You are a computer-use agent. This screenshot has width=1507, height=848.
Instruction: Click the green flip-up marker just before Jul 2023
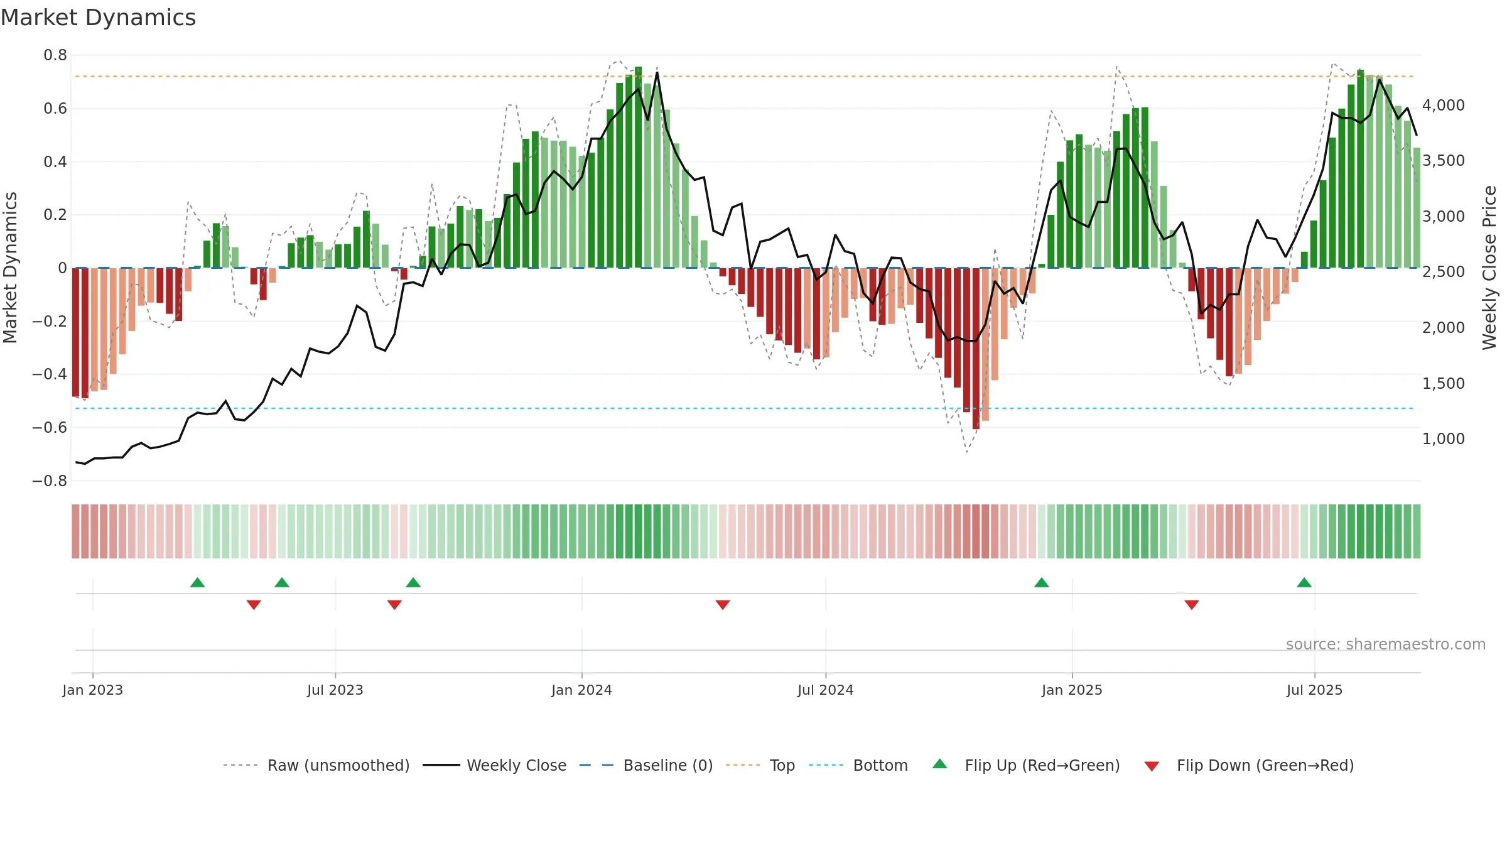coord(282,582)
